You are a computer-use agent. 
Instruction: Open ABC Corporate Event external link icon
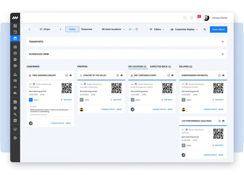169,75
